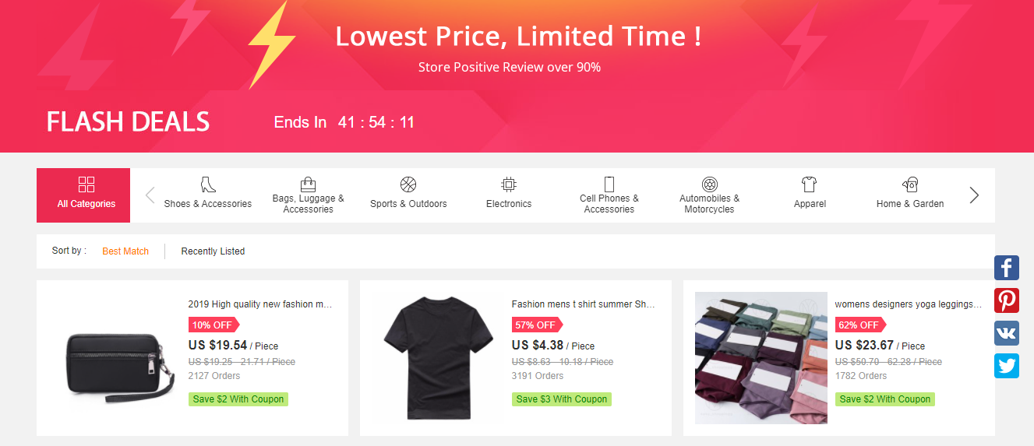
Task: Show next categories with right chevron
Action: [974, 195]
